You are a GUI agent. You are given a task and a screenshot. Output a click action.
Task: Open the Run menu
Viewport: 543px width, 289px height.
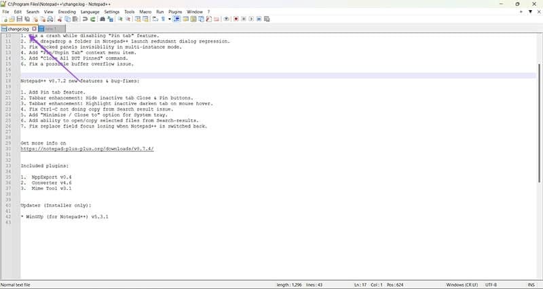click(160, 12)
